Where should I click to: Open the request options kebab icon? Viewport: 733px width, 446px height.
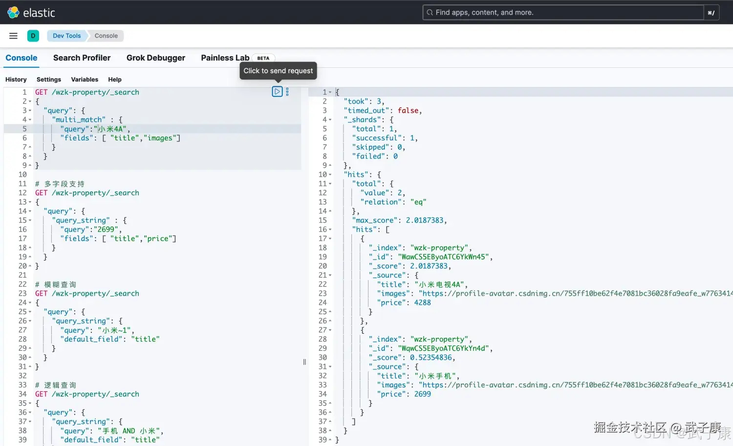[x=287, y=91]
